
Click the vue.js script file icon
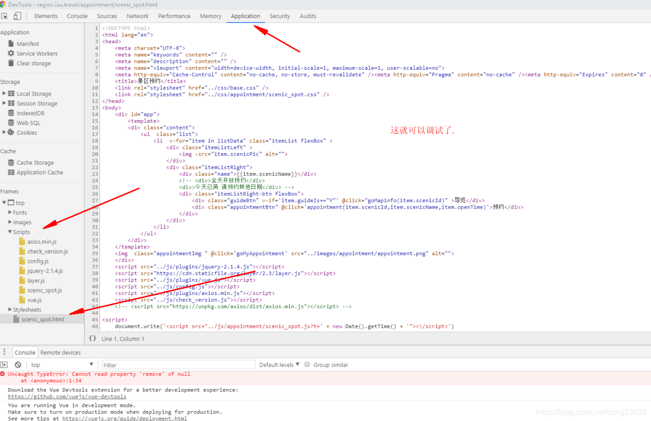click(x=21, y=300)
